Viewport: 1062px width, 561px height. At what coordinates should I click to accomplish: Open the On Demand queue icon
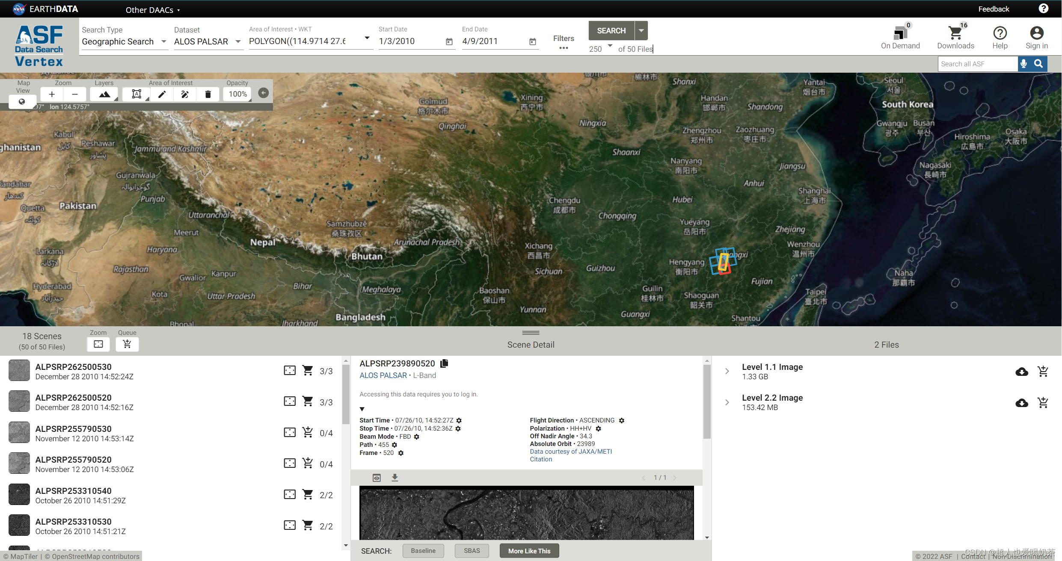900,33
